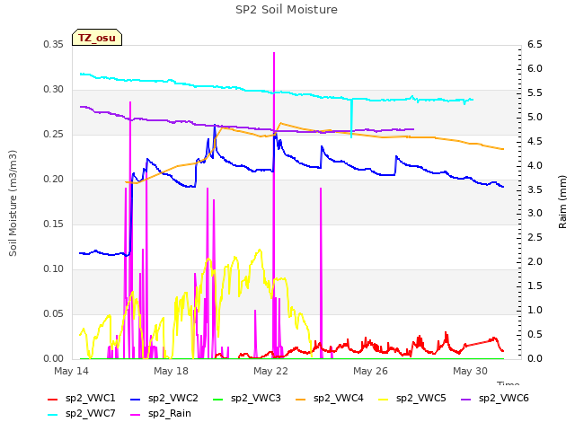Click the orange line's peak just after May 22
Image resolution: width=575 pixels, height=431 pixels.
(x=280, y=124)
